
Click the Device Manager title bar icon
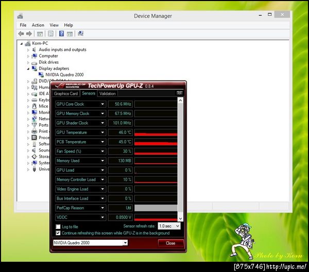pyautogui.click(x=20, y=16)
